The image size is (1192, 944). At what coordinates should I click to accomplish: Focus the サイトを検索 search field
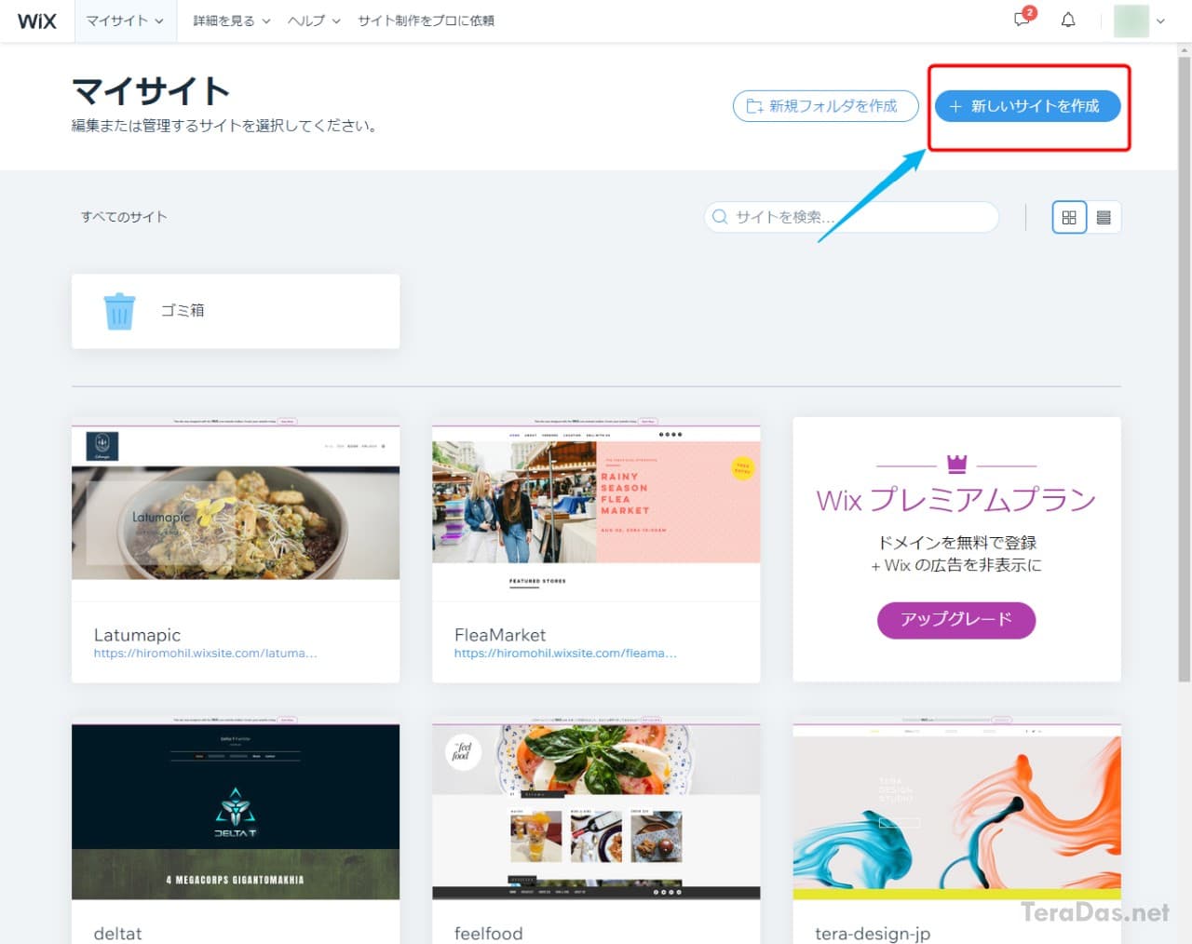[x=851, y=217]
